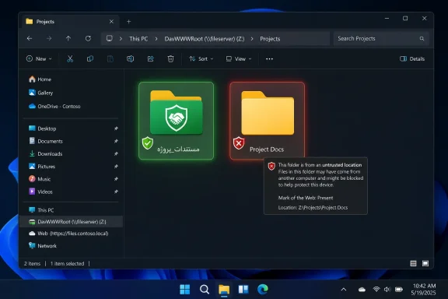Click red untrusted shield on Project Docs
Image resolution: width=448 pixels, height=299 pixels.
point(239,143)
